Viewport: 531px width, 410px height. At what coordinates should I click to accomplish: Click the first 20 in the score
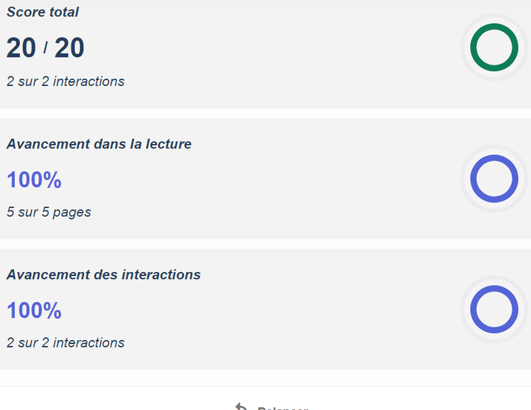pos(21,48)
